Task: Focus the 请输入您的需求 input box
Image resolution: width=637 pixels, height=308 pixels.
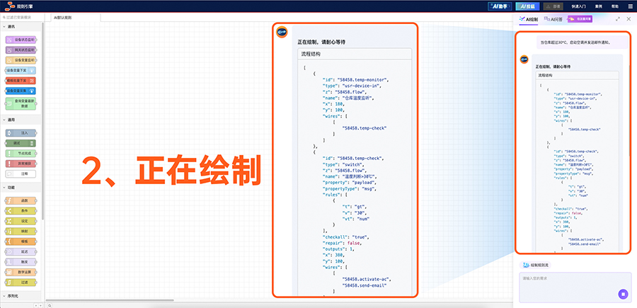Action: click(566, 279)
